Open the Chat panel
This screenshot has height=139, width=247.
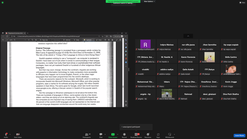pos(101,135)
